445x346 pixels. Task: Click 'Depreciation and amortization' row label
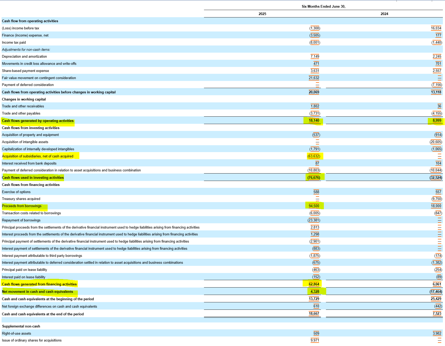[24, 57]
